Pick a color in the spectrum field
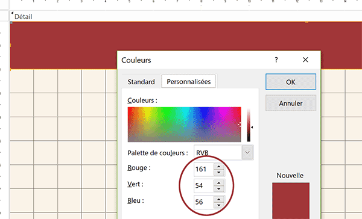Screen dimensions: 362x219 pyautogui.click(x=184, y=125)
